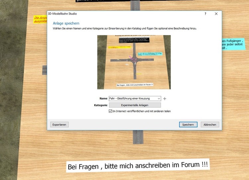249x180 pixels.
Task: Click the layout preview thumbnail
Action: tap(134, 62)
